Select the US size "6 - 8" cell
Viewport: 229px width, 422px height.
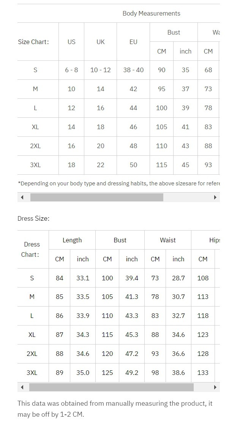click(x=71, y=70)
